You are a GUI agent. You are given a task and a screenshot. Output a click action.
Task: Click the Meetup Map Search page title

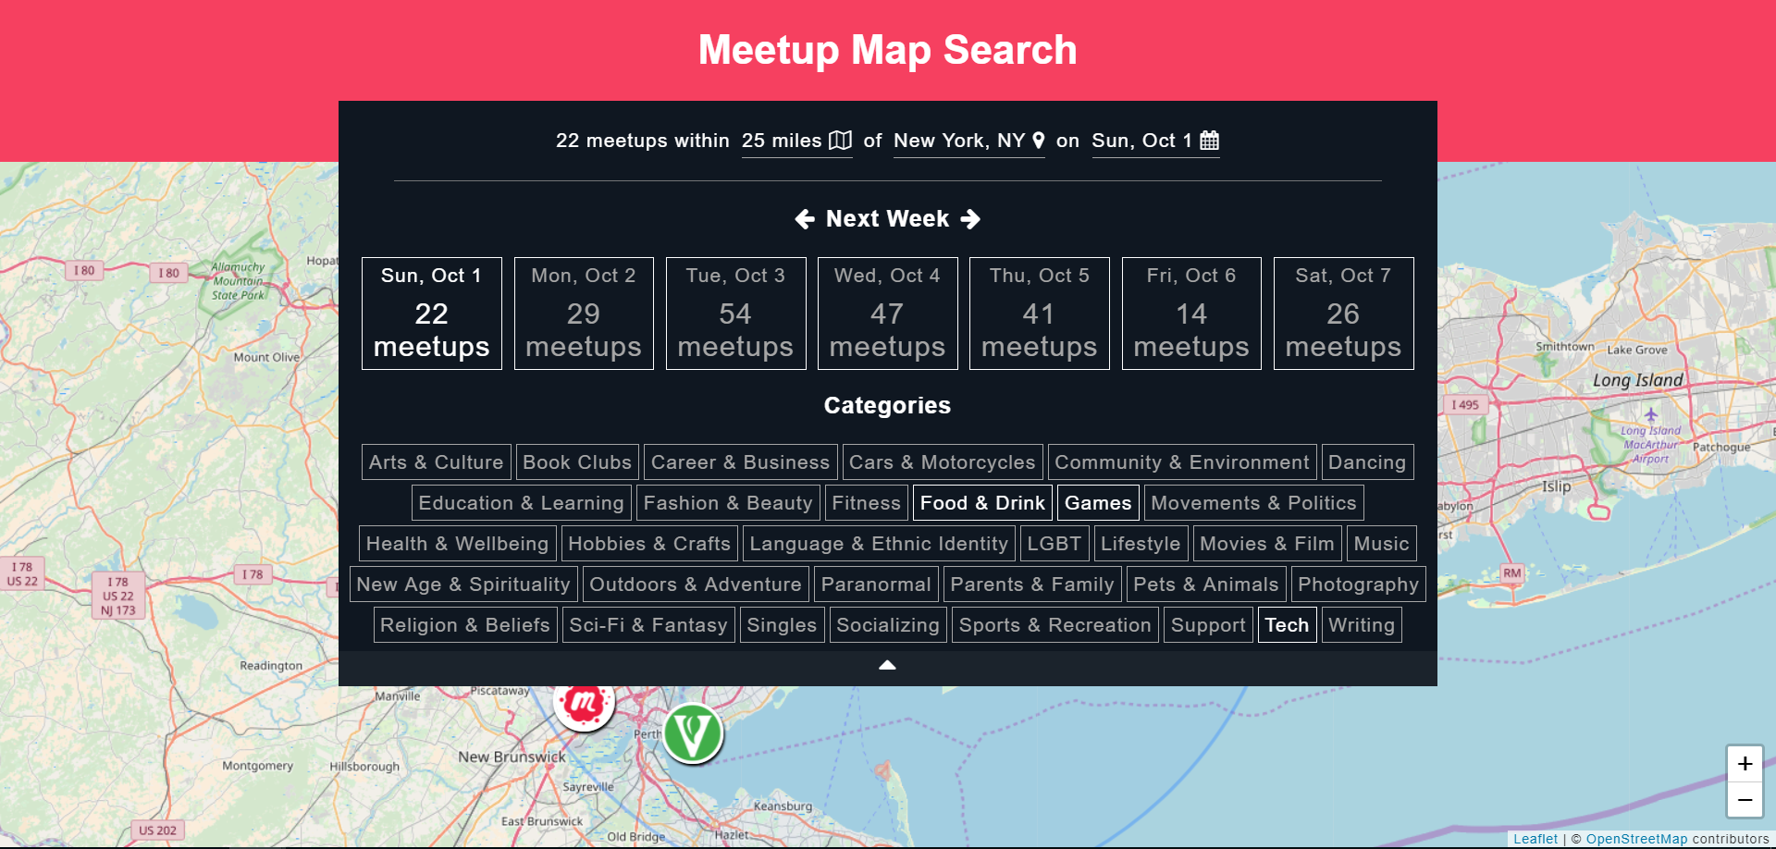(x=888, y=50)
